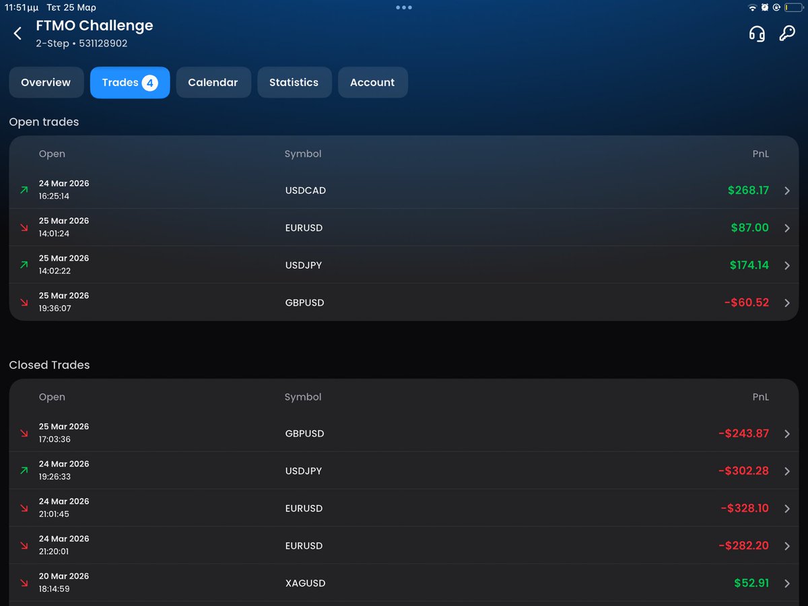Tap the 24 Mar 2026 19:26:33 timestamp

[64, 470]
